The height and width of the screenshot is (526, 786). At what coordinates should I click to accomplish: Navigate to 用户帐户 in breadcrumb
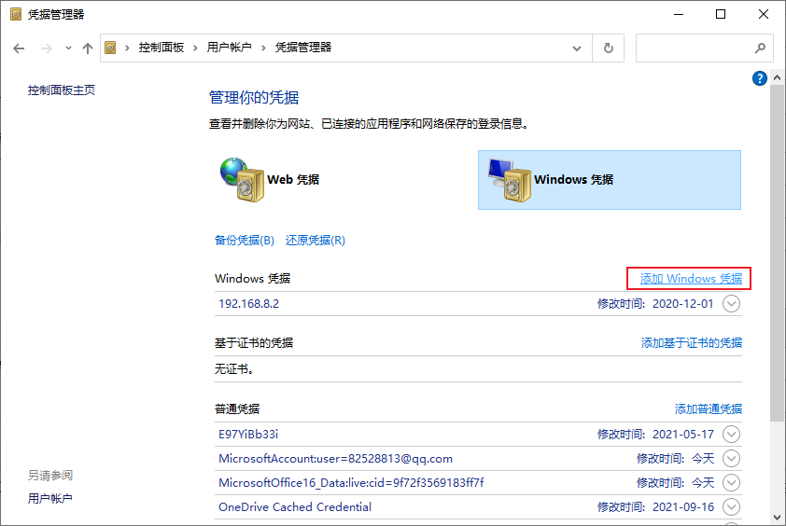point(229,48)
